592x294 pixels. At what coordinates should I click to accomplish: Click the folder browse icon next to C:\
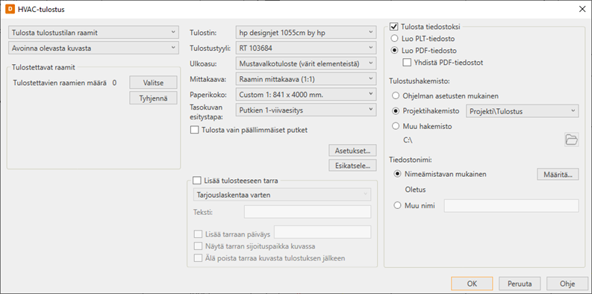[x=572, y=140]
